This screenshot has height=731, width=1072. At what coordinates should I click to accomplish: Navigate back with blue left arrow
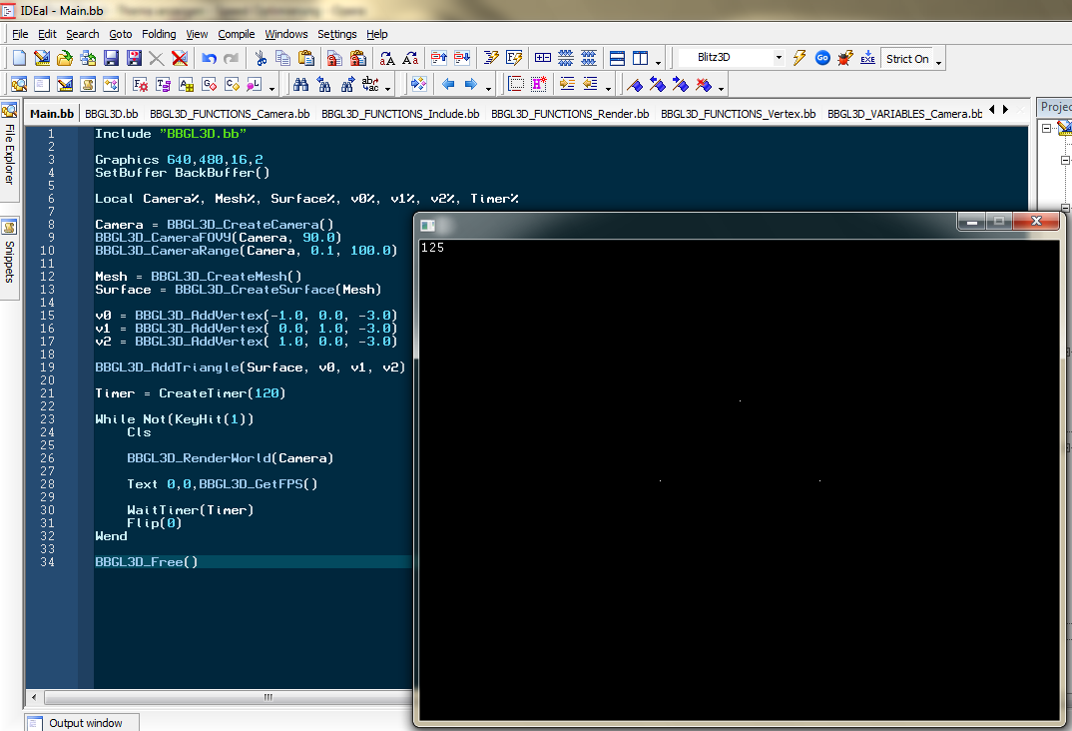(x=448, y=84)
